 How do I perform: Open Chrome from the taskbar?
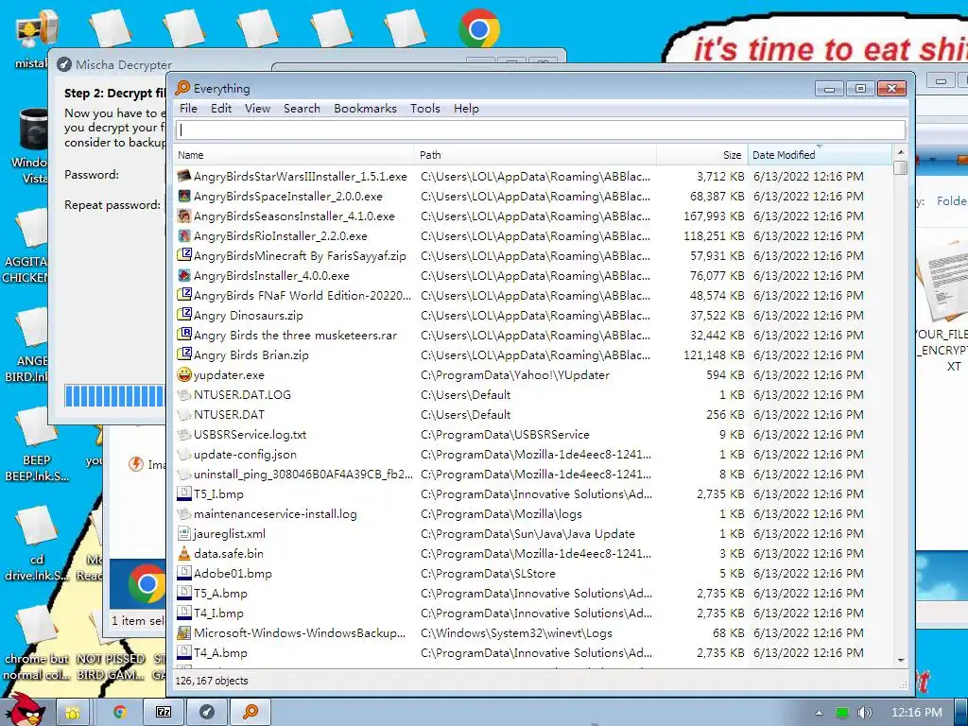(x=120, y=712)
